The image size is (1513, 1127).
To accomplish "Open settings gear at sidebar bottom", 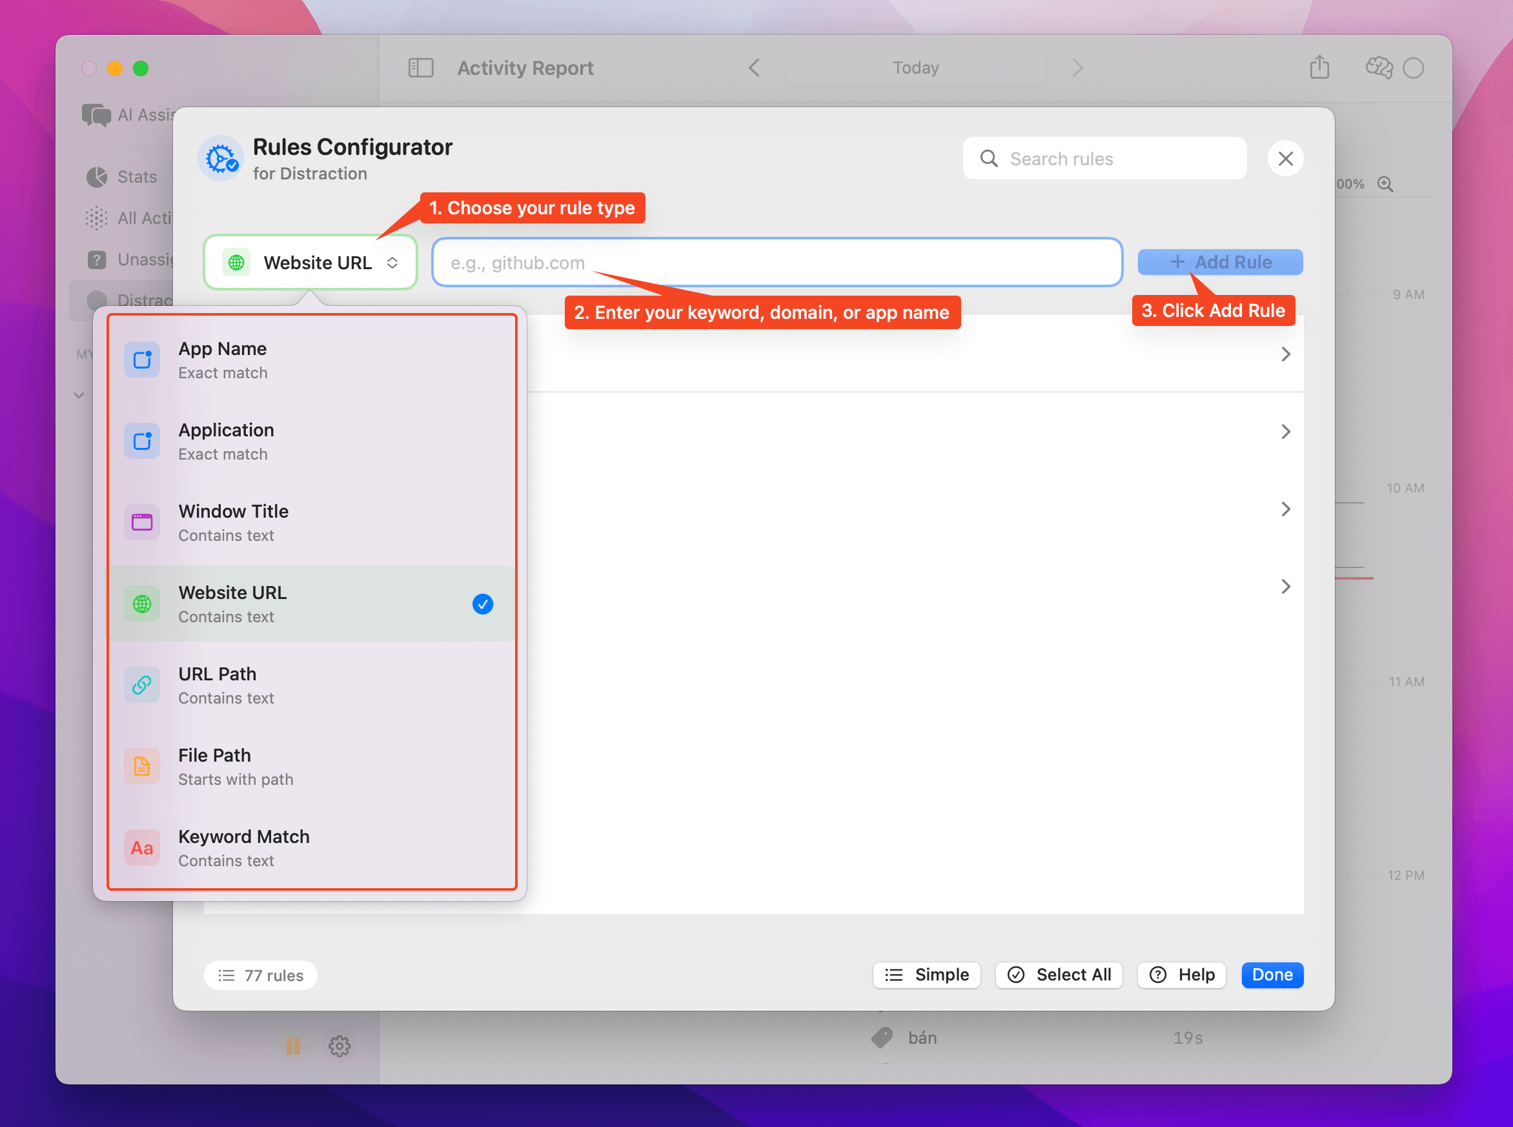I will coord(339,1046).
